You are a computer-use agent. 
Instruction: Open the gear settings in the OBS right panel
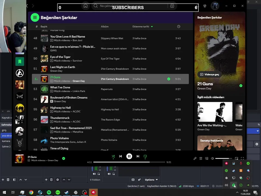coord(257,144)
